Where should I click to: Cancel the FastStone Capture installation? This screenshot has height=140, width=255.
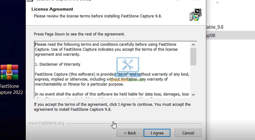[188, 133]
